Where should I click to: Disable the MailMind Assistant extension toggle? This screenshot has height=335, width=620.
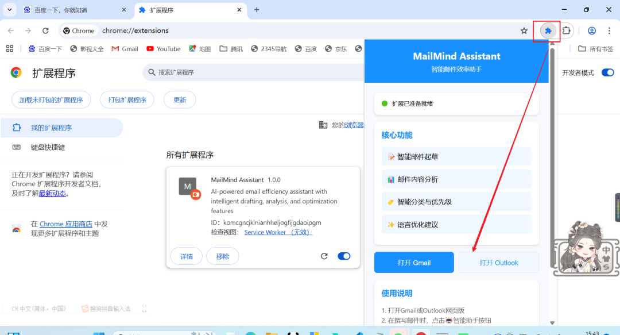(x=344, y=256)
